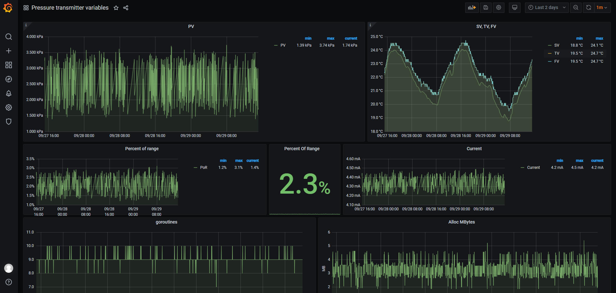Viewport: 616px width, 293px height.
Task: Open the Percent of range graph title menu
Action: click(x=142, y=149)
